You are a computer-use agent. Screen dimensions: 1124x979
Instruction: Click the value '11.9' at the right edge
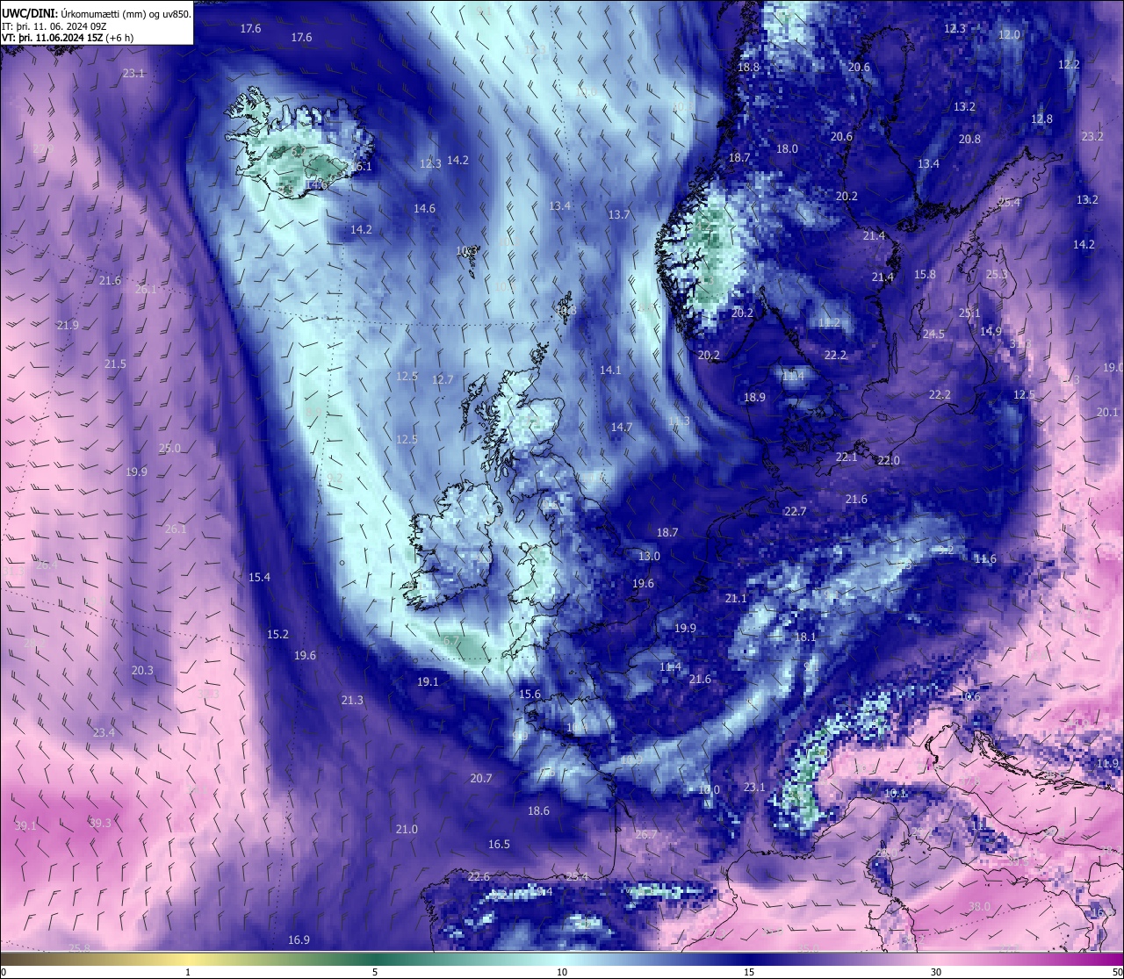click(1108, 764)
